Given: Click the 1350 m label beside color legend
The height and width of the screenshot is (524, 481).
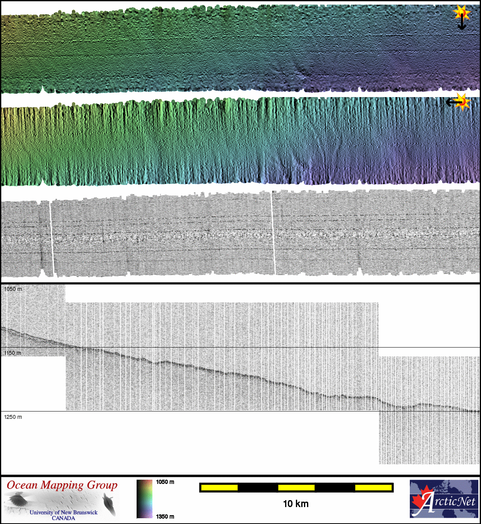Looking at the screenshot, I should coord(165,516).
